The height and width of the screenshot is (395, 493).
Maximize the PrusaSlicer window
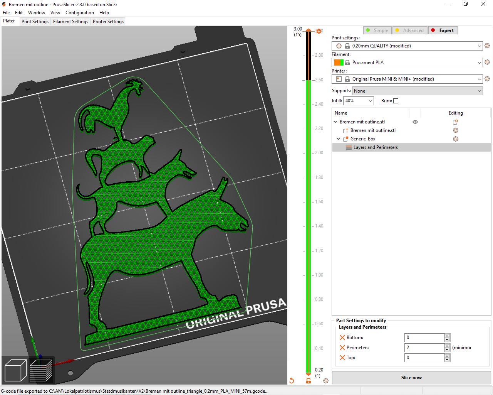click(466, 4)
